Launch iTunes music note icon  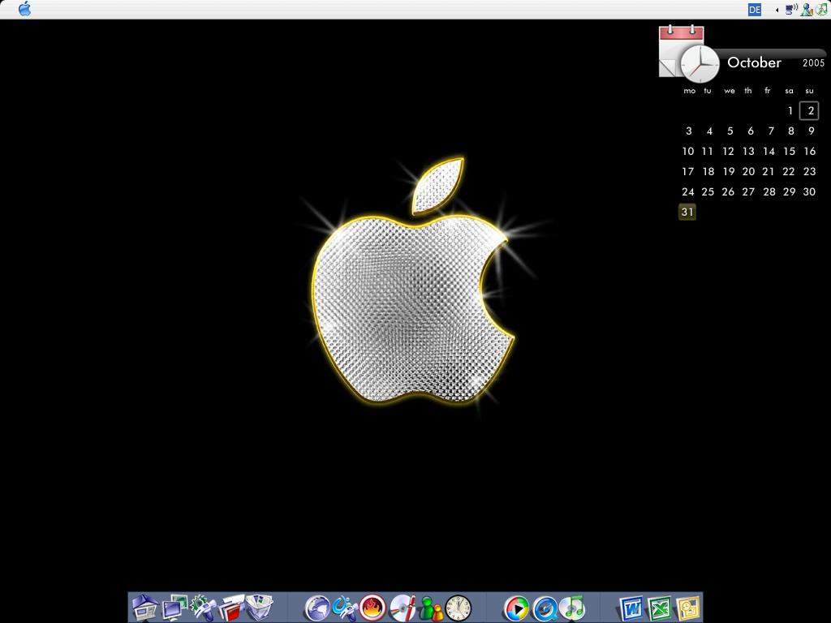click(x=572, y=608)
